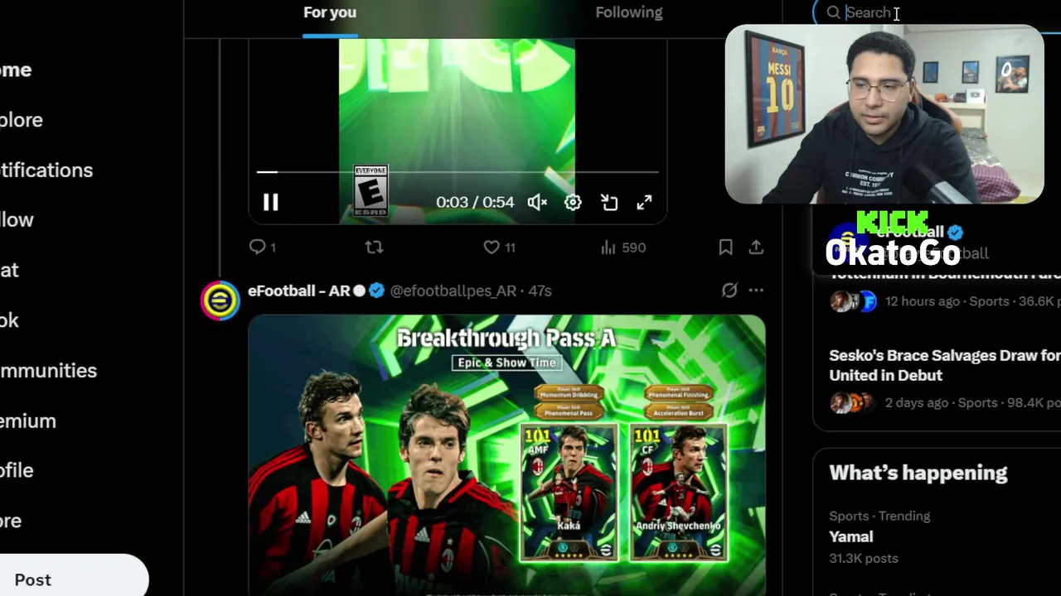This screenshot has width=1061, height=596.
Task: View analytics showing 590 views
Action: [x=623, y=248]
